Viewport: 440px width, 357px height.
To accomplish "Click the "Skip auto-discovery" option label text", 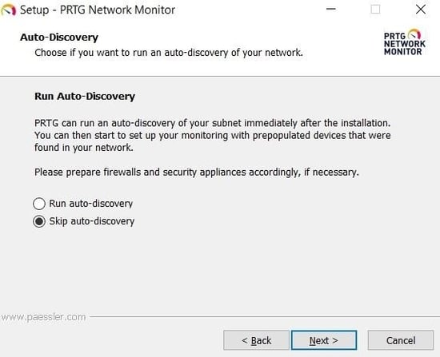I will point(92,221).
